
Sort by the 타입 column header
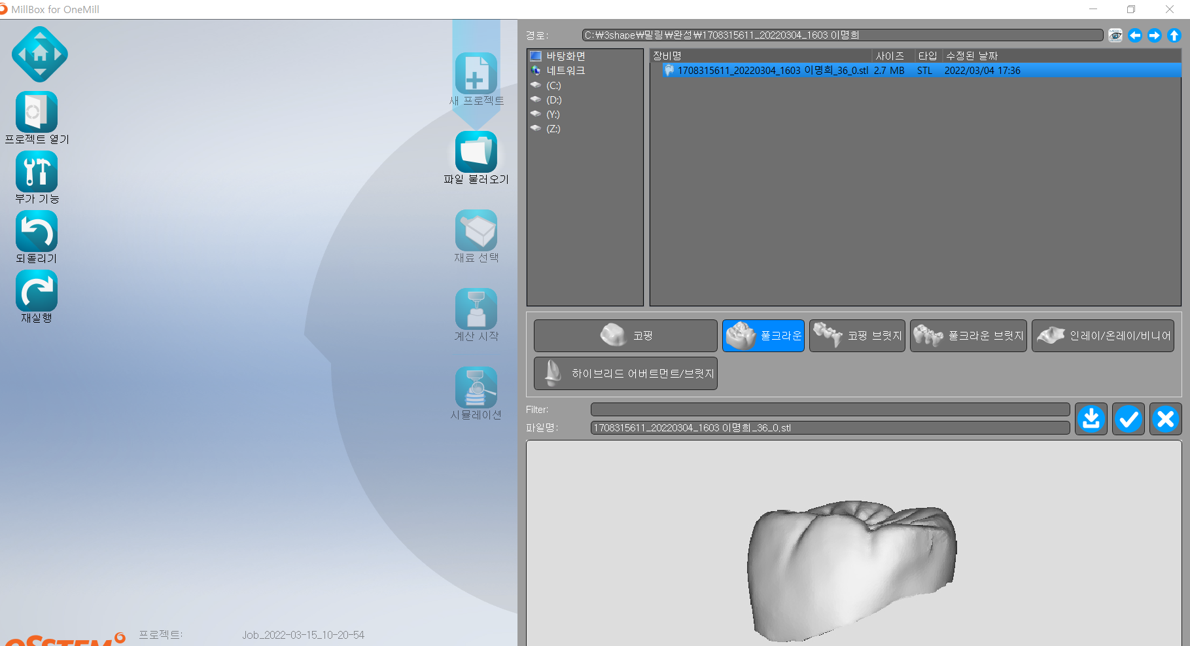pos(928,56)
